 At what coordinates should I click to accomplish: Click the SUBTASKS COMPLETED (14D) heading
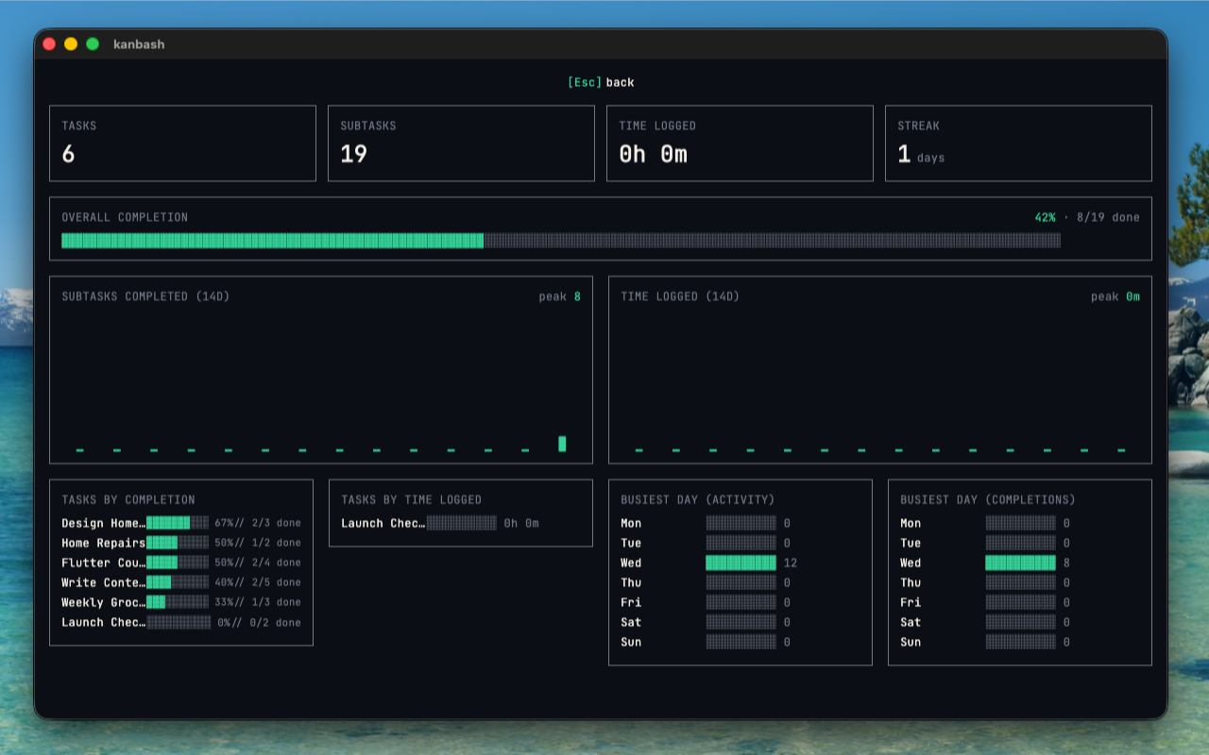145,296
